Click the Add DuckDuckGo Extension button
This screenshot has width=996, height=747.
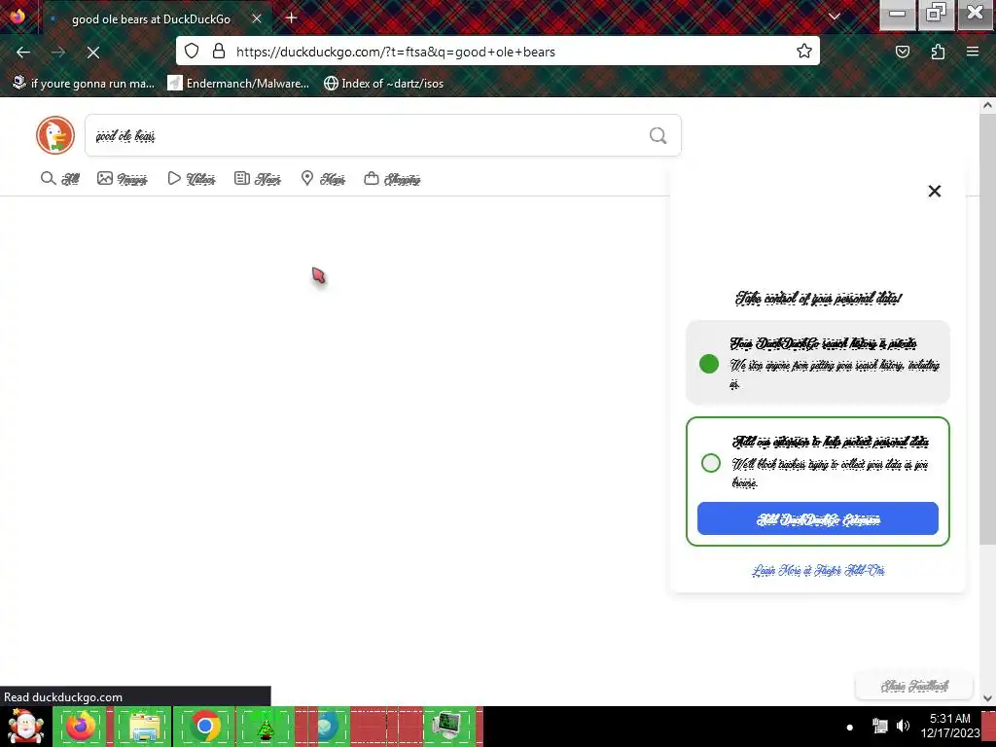tap(817, 519)
